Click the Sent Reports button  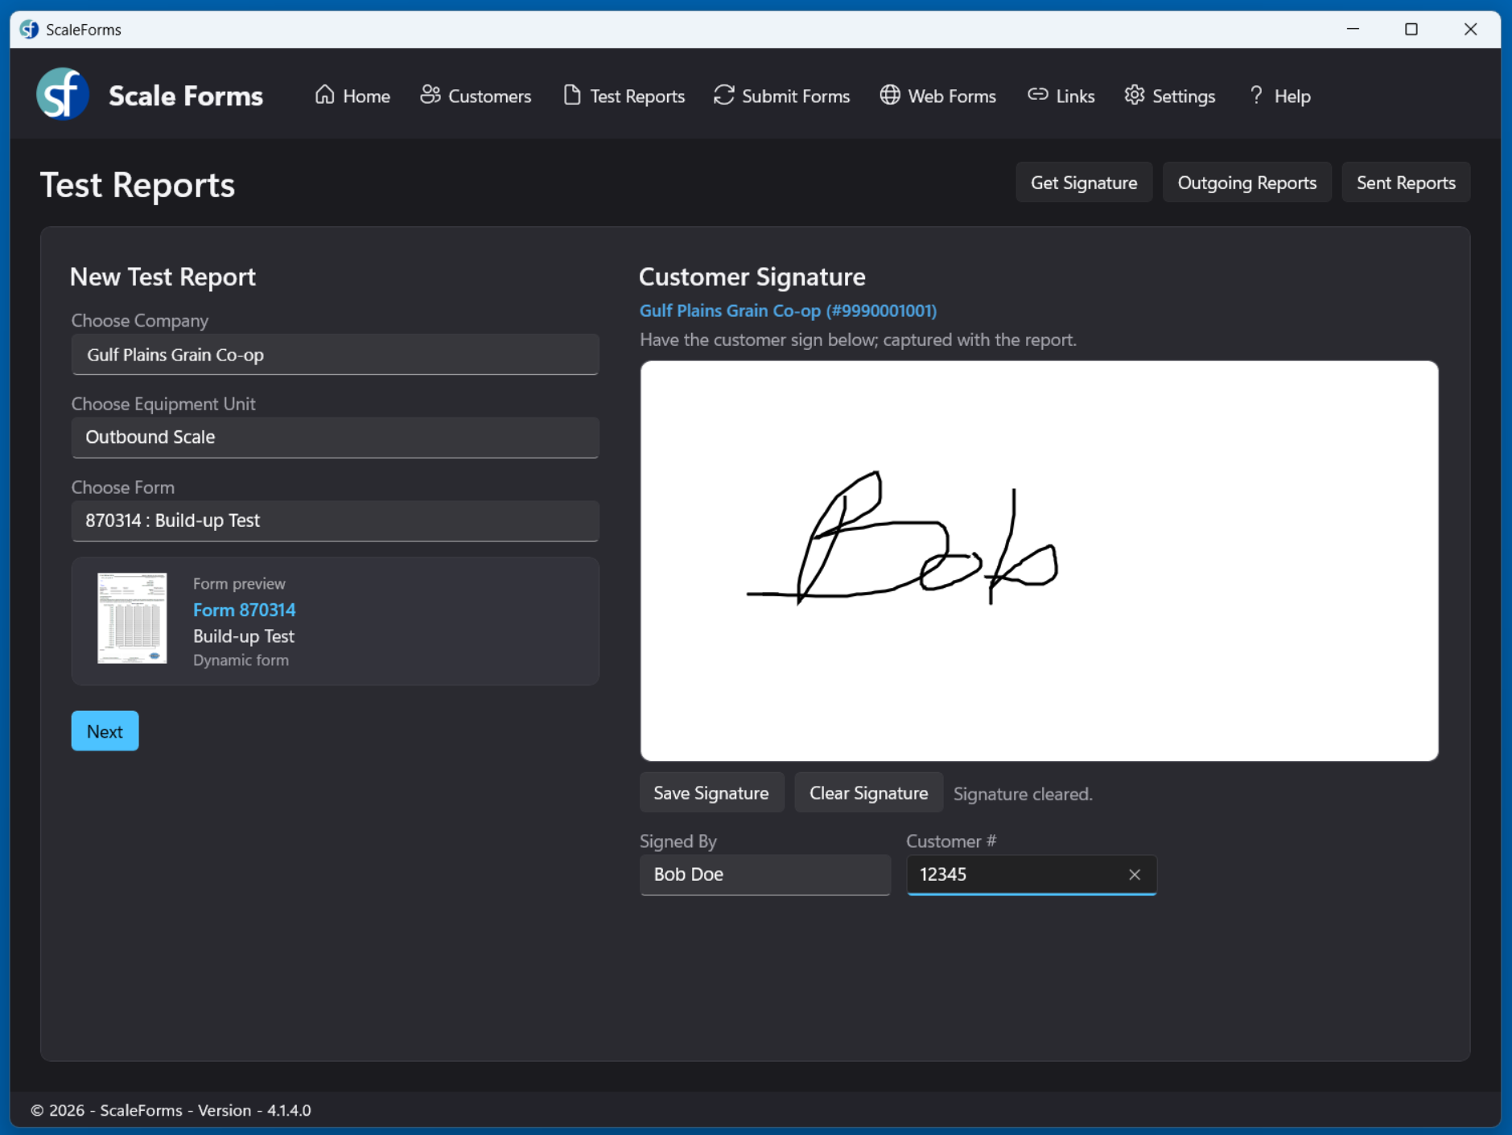[1405, 183]
